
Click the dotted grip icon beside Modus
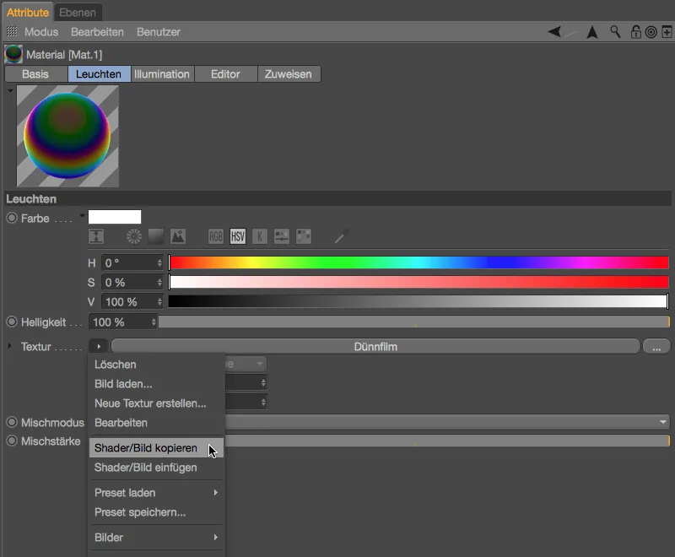12,31
